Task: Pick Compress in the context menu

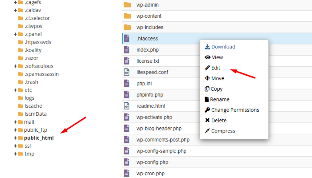Action: pyautogui.click(x=223, y=131)
